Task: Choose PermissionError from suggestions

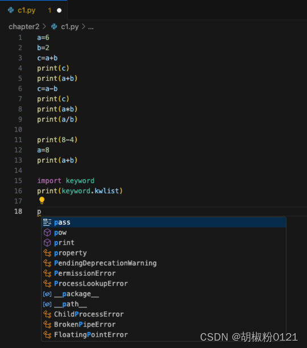Action: pyautogui.click(x=164, y=274)
